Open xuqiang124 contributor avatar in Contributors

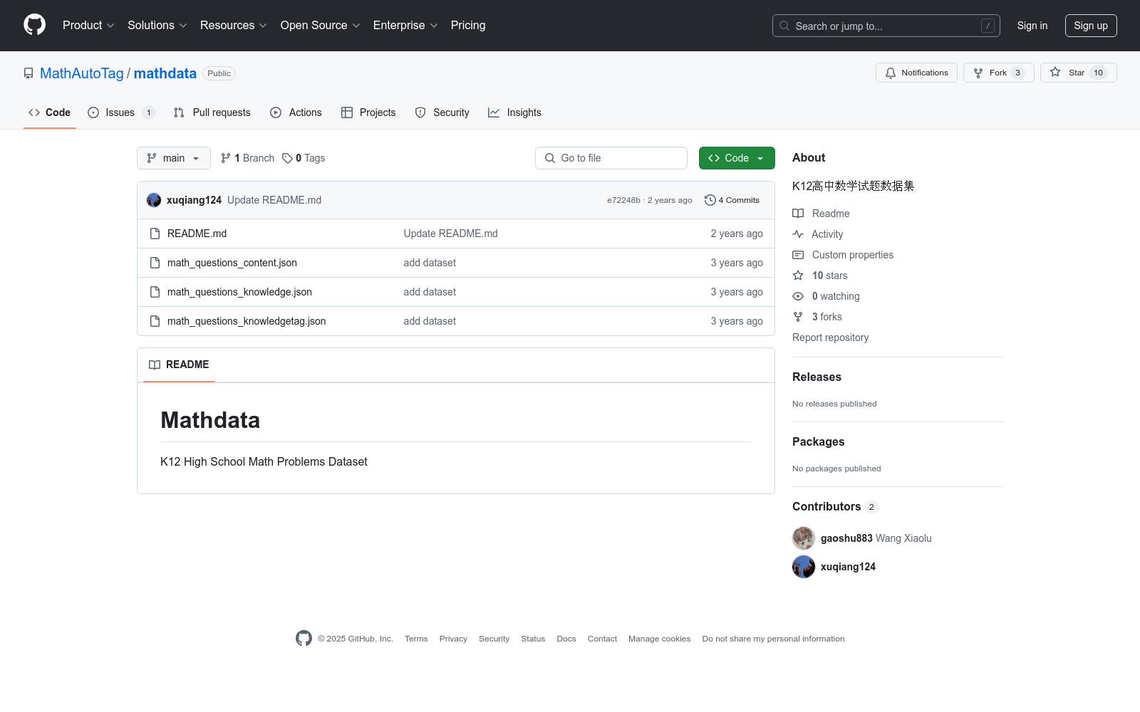pos(804,567)
